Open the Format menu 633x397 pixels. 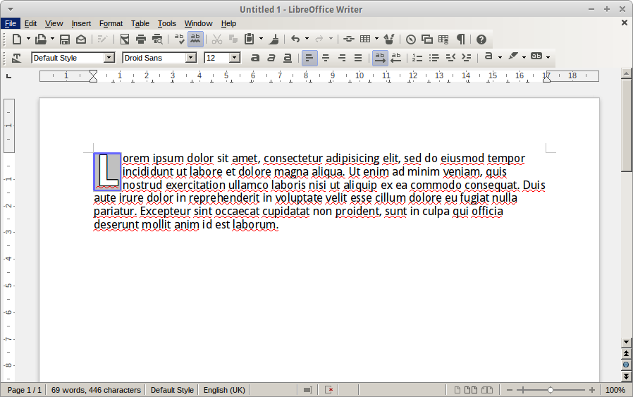point(111,23)
